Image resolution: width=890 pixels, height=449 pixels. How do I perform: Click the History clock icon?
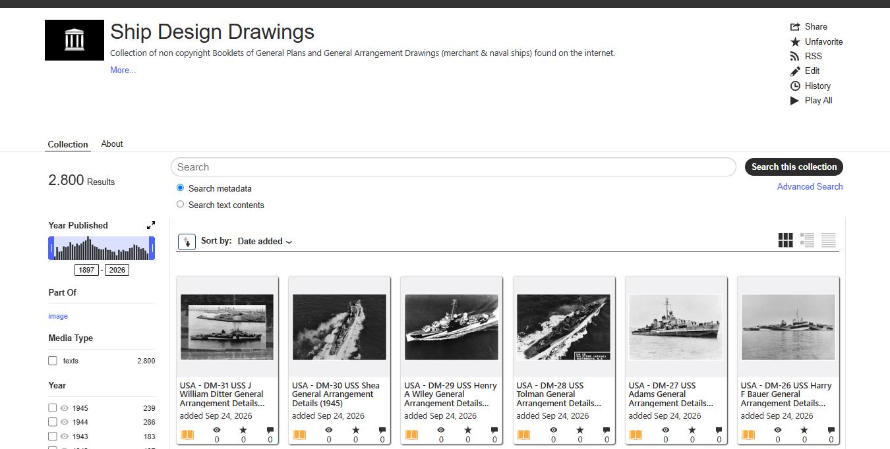coord(795,86)
